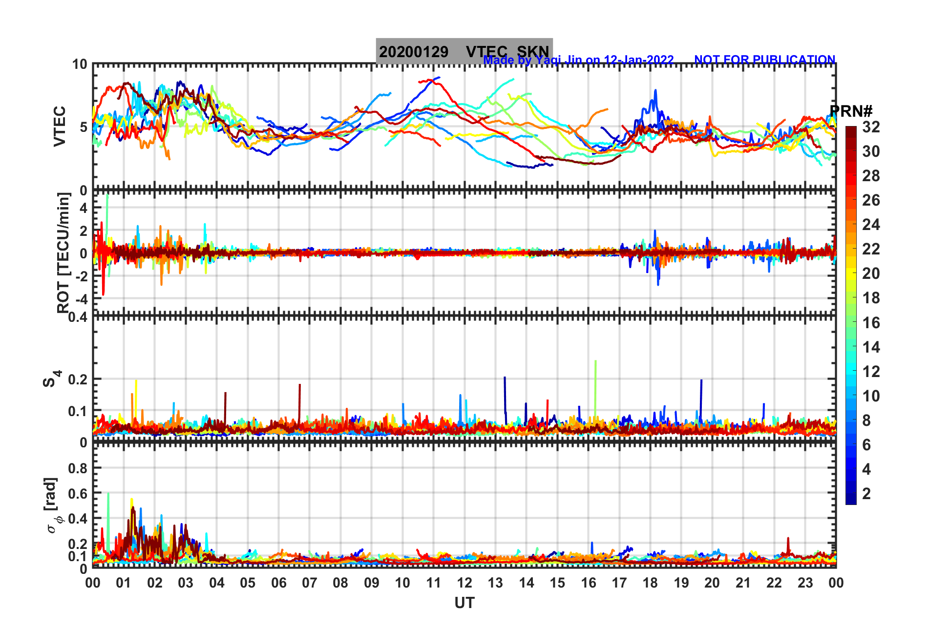Select colorbar tick label 32
The width and height of the screenshot is (929, 631).
(871, 127)
